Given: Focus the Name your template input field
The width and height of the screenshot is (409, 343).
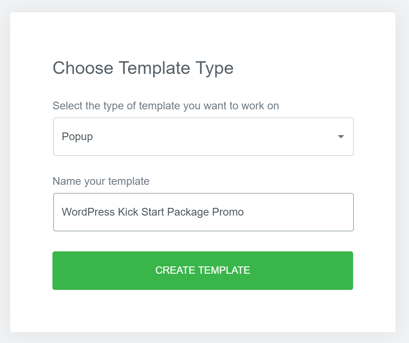Looking at the screenshot, I should [x=204, y=212].
